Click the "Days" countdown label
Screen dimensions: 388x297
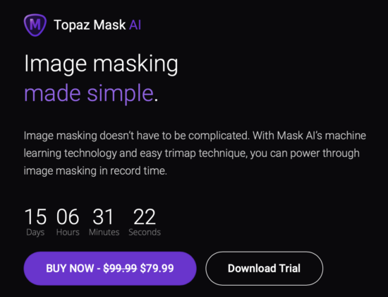pyautogui.click(x=35, y=233)
